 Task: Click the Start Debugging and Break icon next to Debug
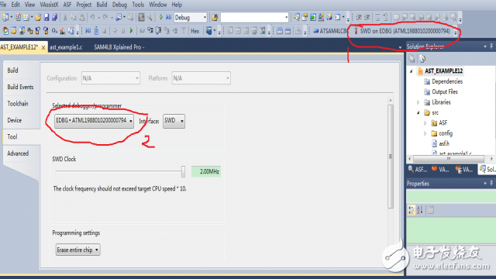(168, 17)
